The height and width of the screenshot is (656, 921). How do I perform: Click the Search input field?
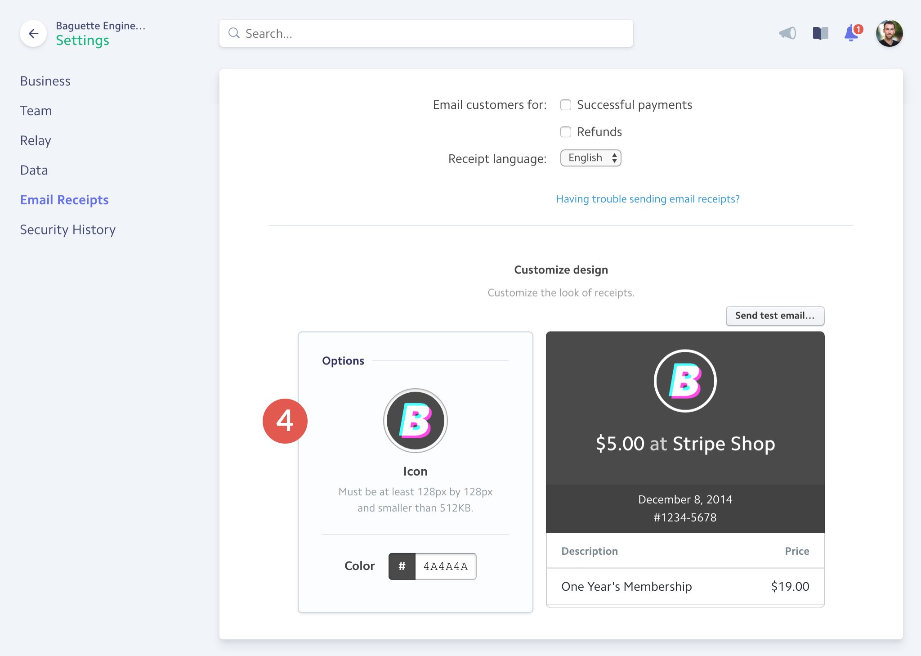point(432,33)
